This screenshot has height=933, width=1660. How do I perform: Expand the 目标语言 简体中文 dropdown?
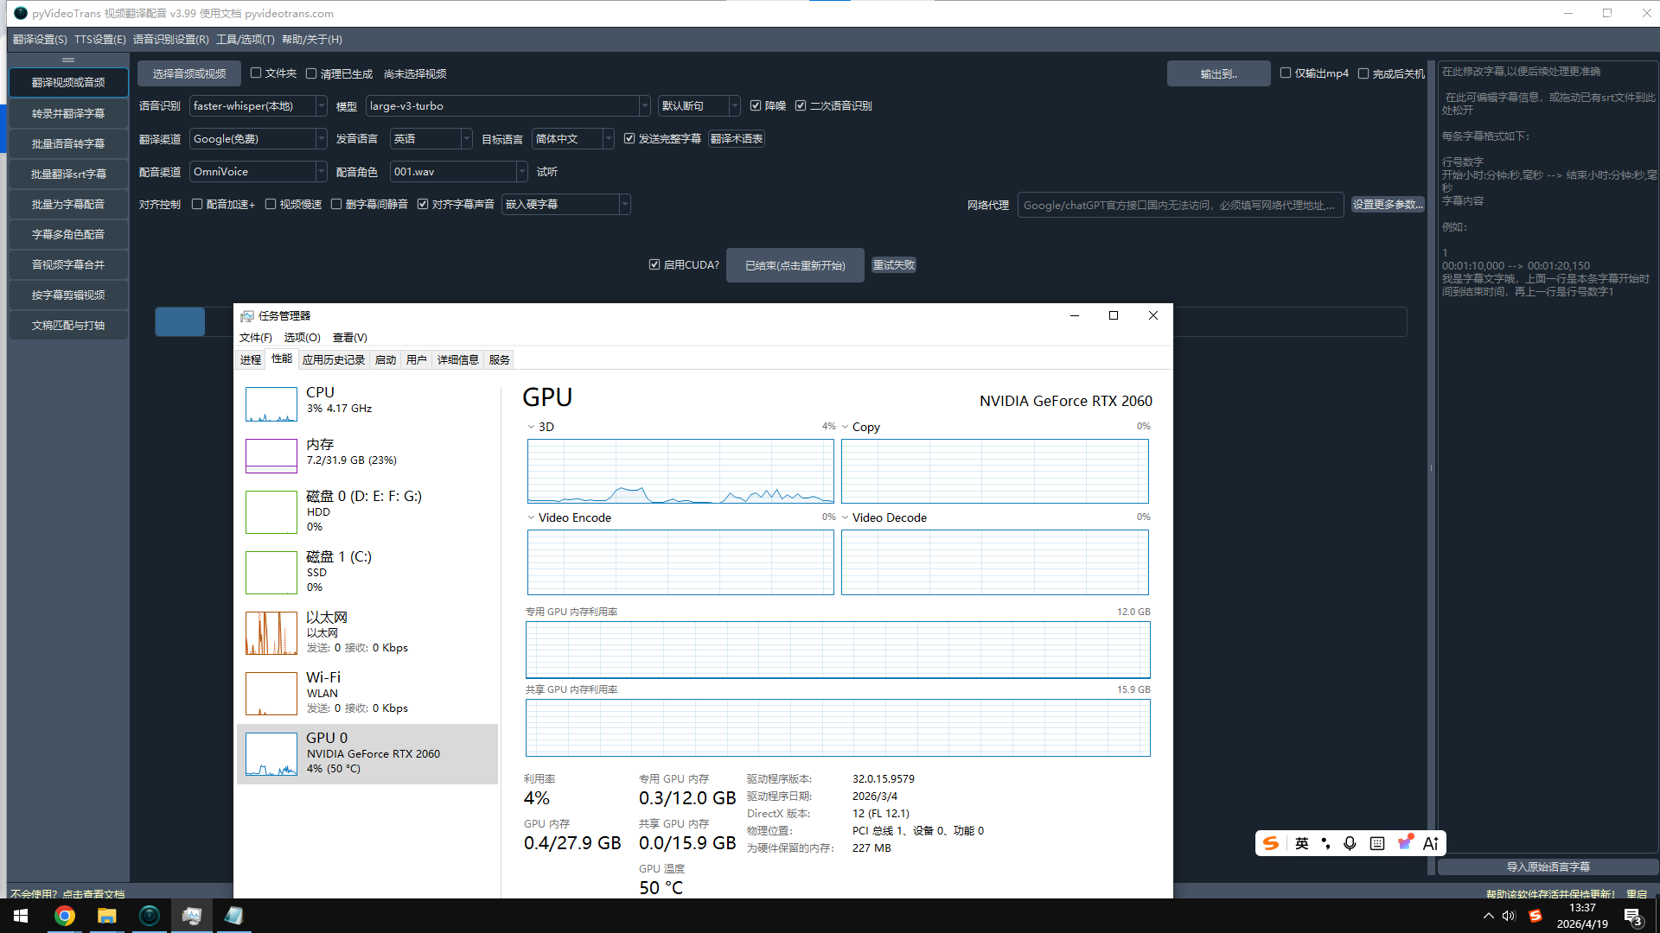[572, 138]
